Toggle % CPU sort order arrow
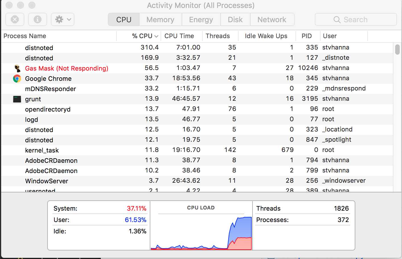This screenshot has width=402, height=259. (x=156, y=36)
